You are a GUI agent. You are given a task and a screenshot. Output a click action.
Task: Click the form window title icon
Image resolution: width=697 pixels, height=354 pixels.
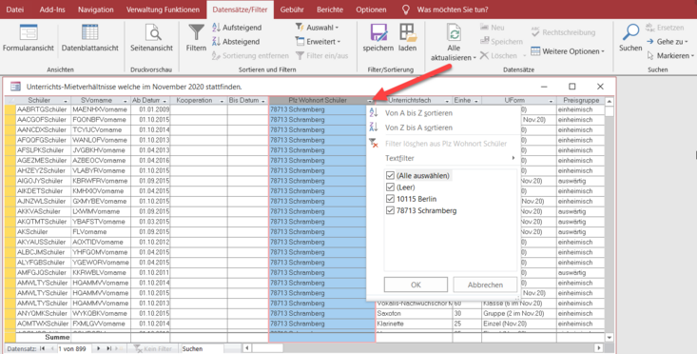coord(15,87)
